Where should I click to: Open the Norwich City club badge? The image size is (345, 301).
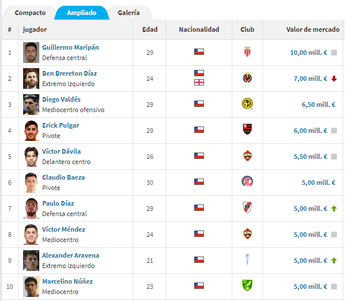click(247, 285)
